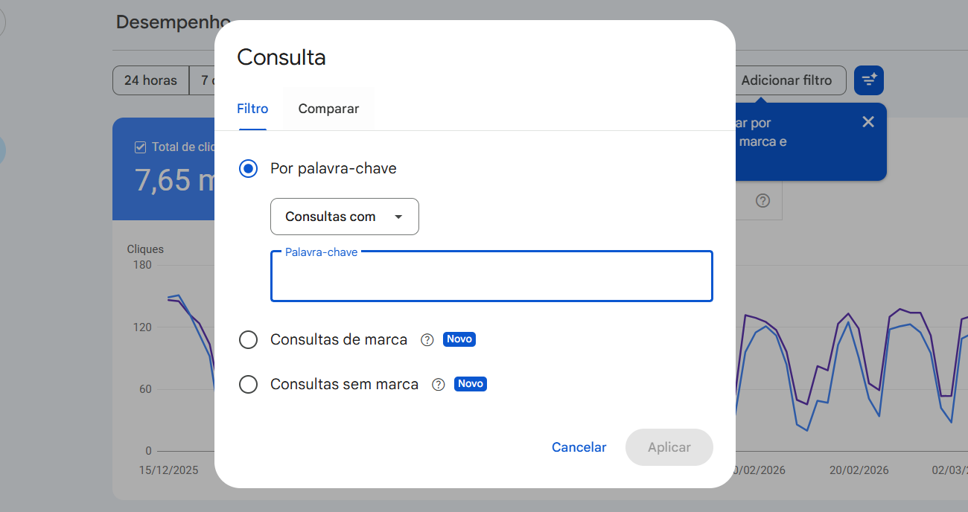Expand the Consultas com selector arrow
968x512 pixels.
click(397, 217)
